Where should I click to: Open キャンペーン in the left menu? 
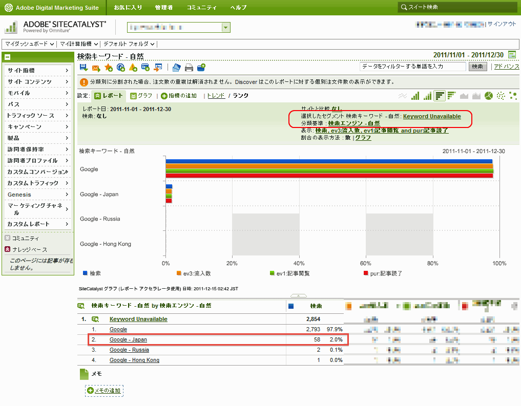pos(37,127)
